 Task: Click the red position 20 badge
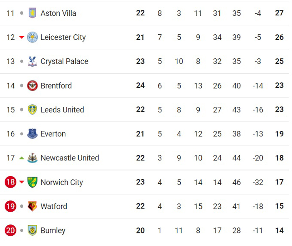click(x=10, y=230)
